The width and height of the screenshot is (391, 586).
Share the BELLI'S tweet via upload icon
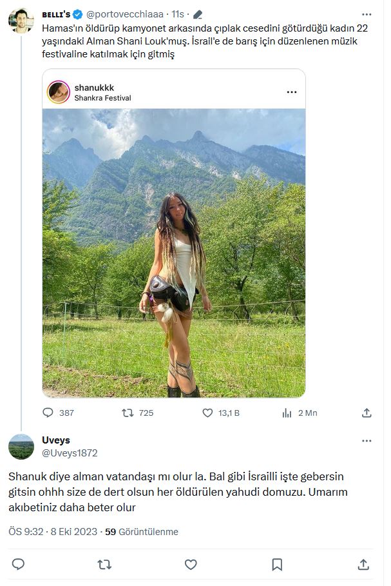[x=367, y=413]
